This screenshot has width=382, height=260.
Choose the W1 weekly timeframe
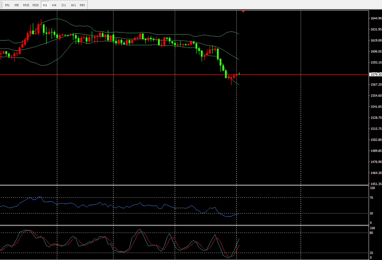click(73, 5)
